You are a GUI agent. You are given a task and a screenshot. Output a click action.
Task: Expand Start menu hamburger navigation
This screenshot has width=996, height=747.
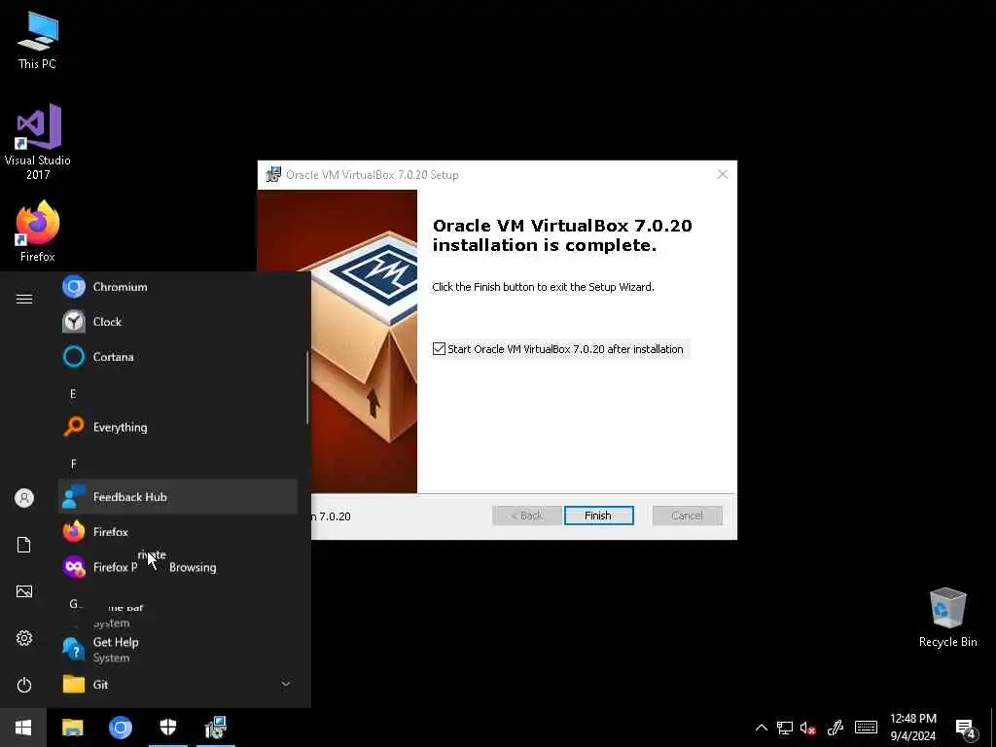(x=24, y=299)
